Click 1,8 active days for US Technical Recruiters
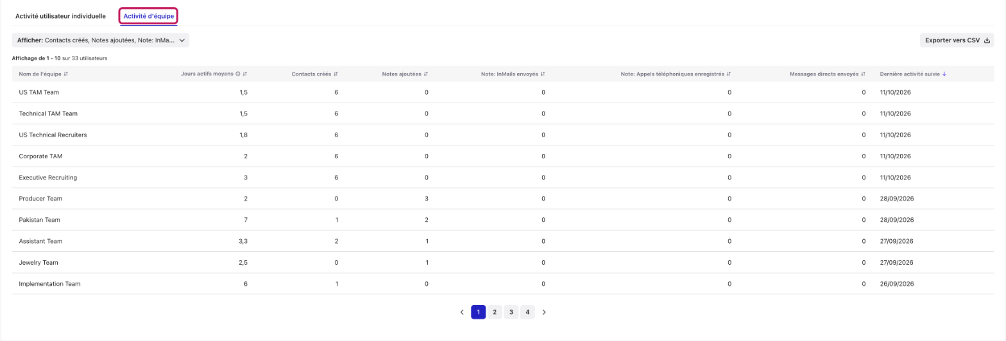 point(243,135)
